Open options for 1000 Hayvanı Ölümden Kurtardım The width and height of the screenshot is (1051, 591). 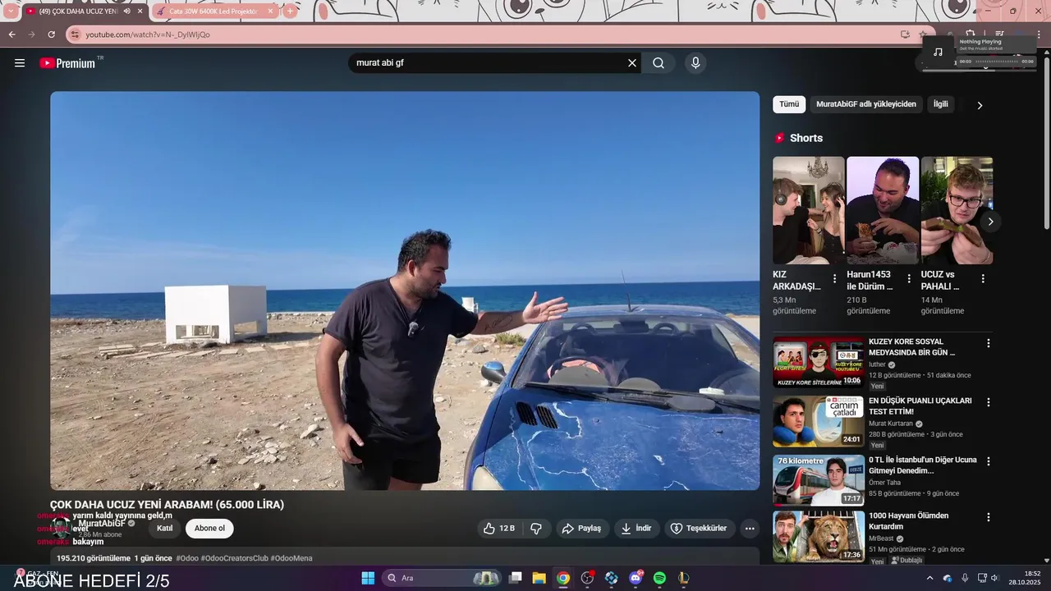coord(989,517)
